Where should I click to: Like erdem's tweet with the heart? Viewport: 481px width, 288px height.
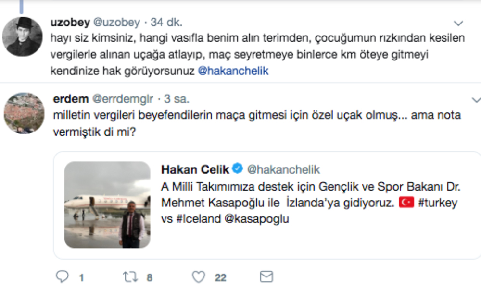(x=198, y=276)
